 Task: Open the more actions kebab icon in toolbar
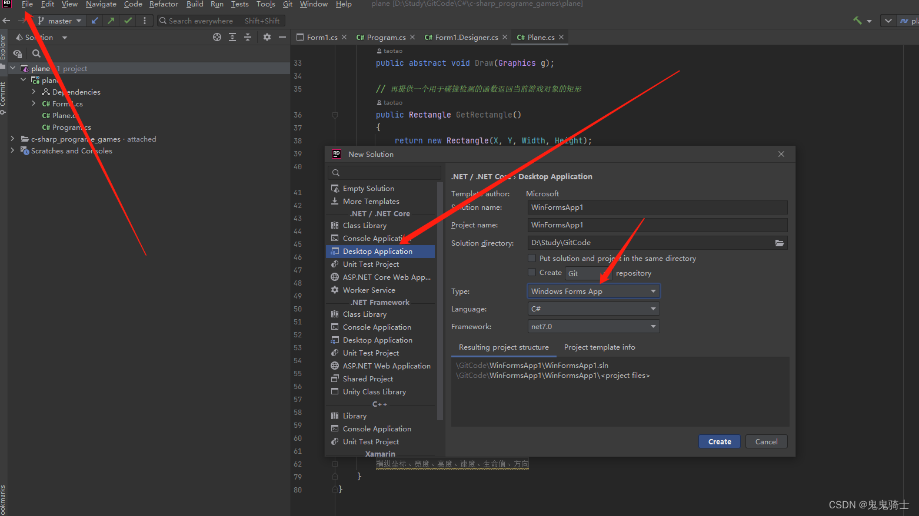(145, 21)
